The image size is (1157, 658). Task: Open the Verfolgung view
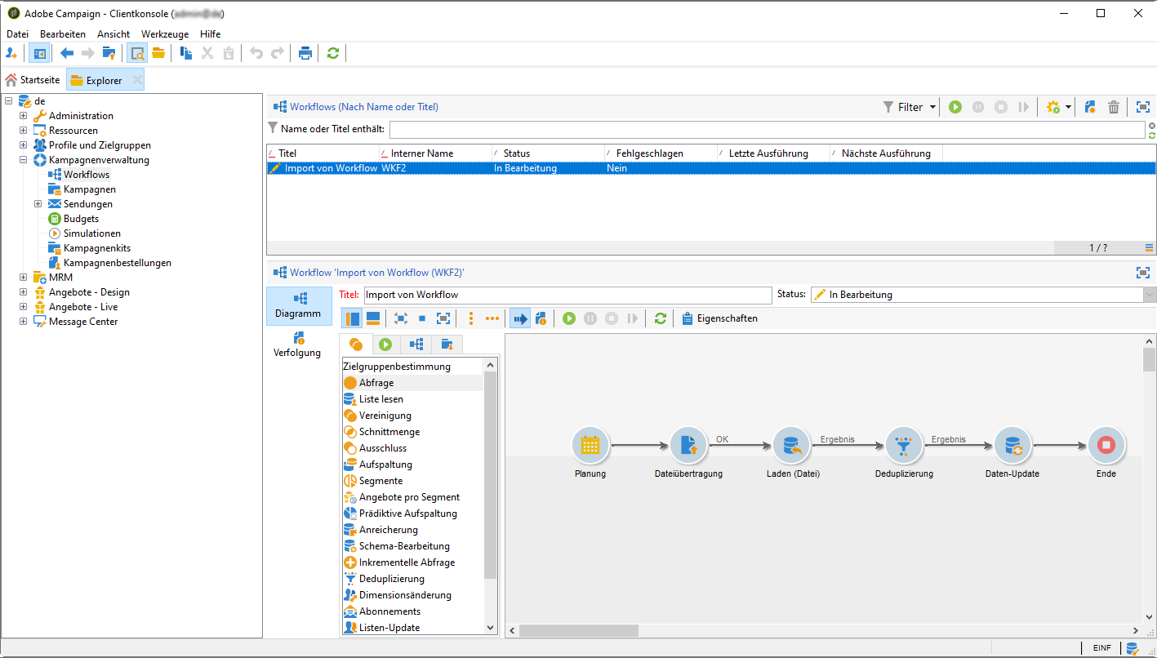tap(297, 345)
